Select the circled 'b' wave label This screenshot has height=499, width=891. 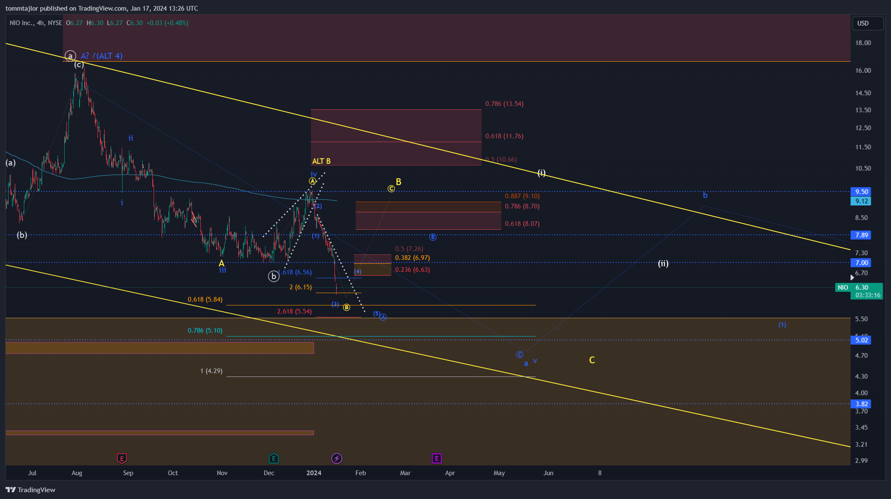coord(274,277)
